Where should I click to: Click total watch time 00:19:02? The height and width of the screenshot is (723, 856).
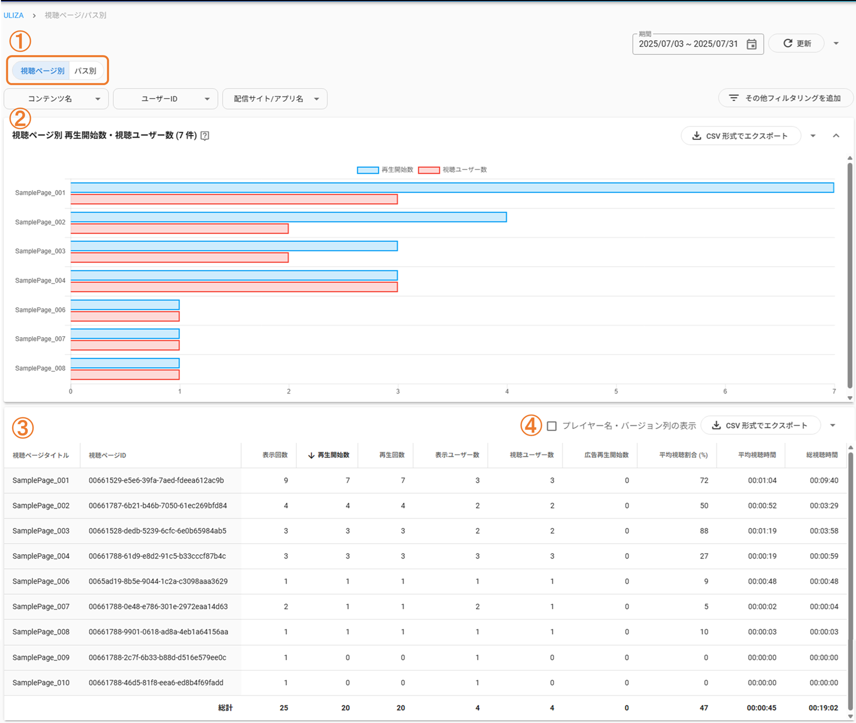click(x=823, y=708)
